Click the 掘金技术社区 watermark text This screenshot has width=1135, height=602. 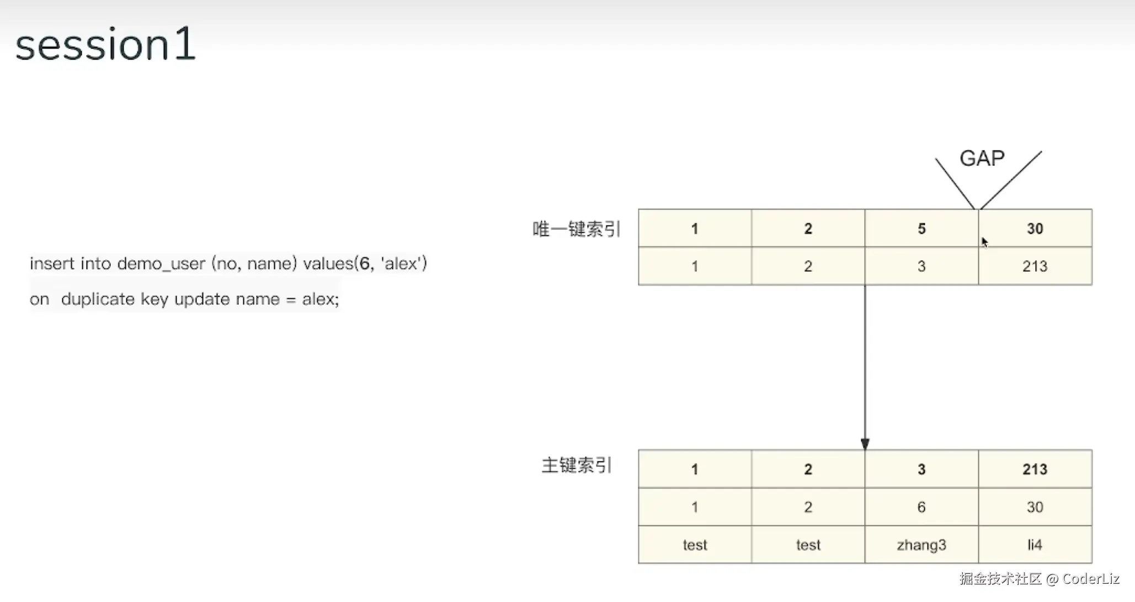[x=1000, y=578]
